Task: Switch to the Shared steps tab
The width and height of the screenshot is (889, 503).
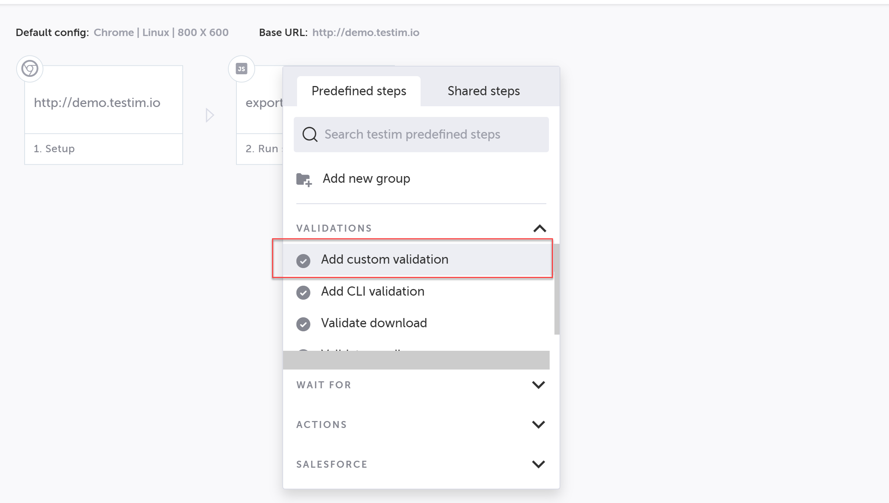Action: 483,91
